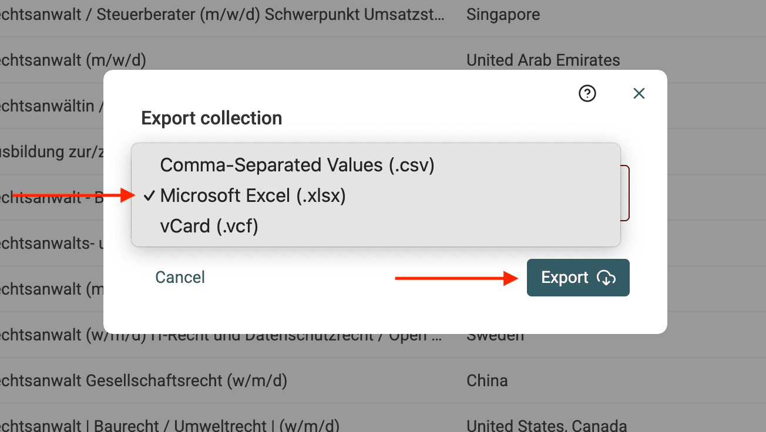Click the download icon on Export button
The width and height of the screenshot is (766, 432).
(607, 278)
